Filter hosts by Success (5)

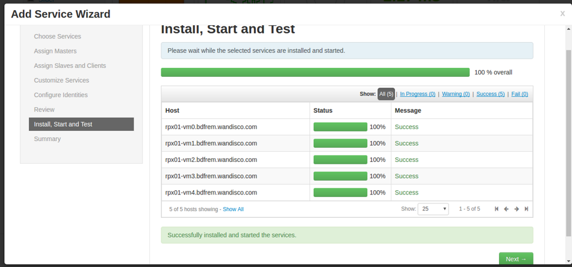click(490, 94)
